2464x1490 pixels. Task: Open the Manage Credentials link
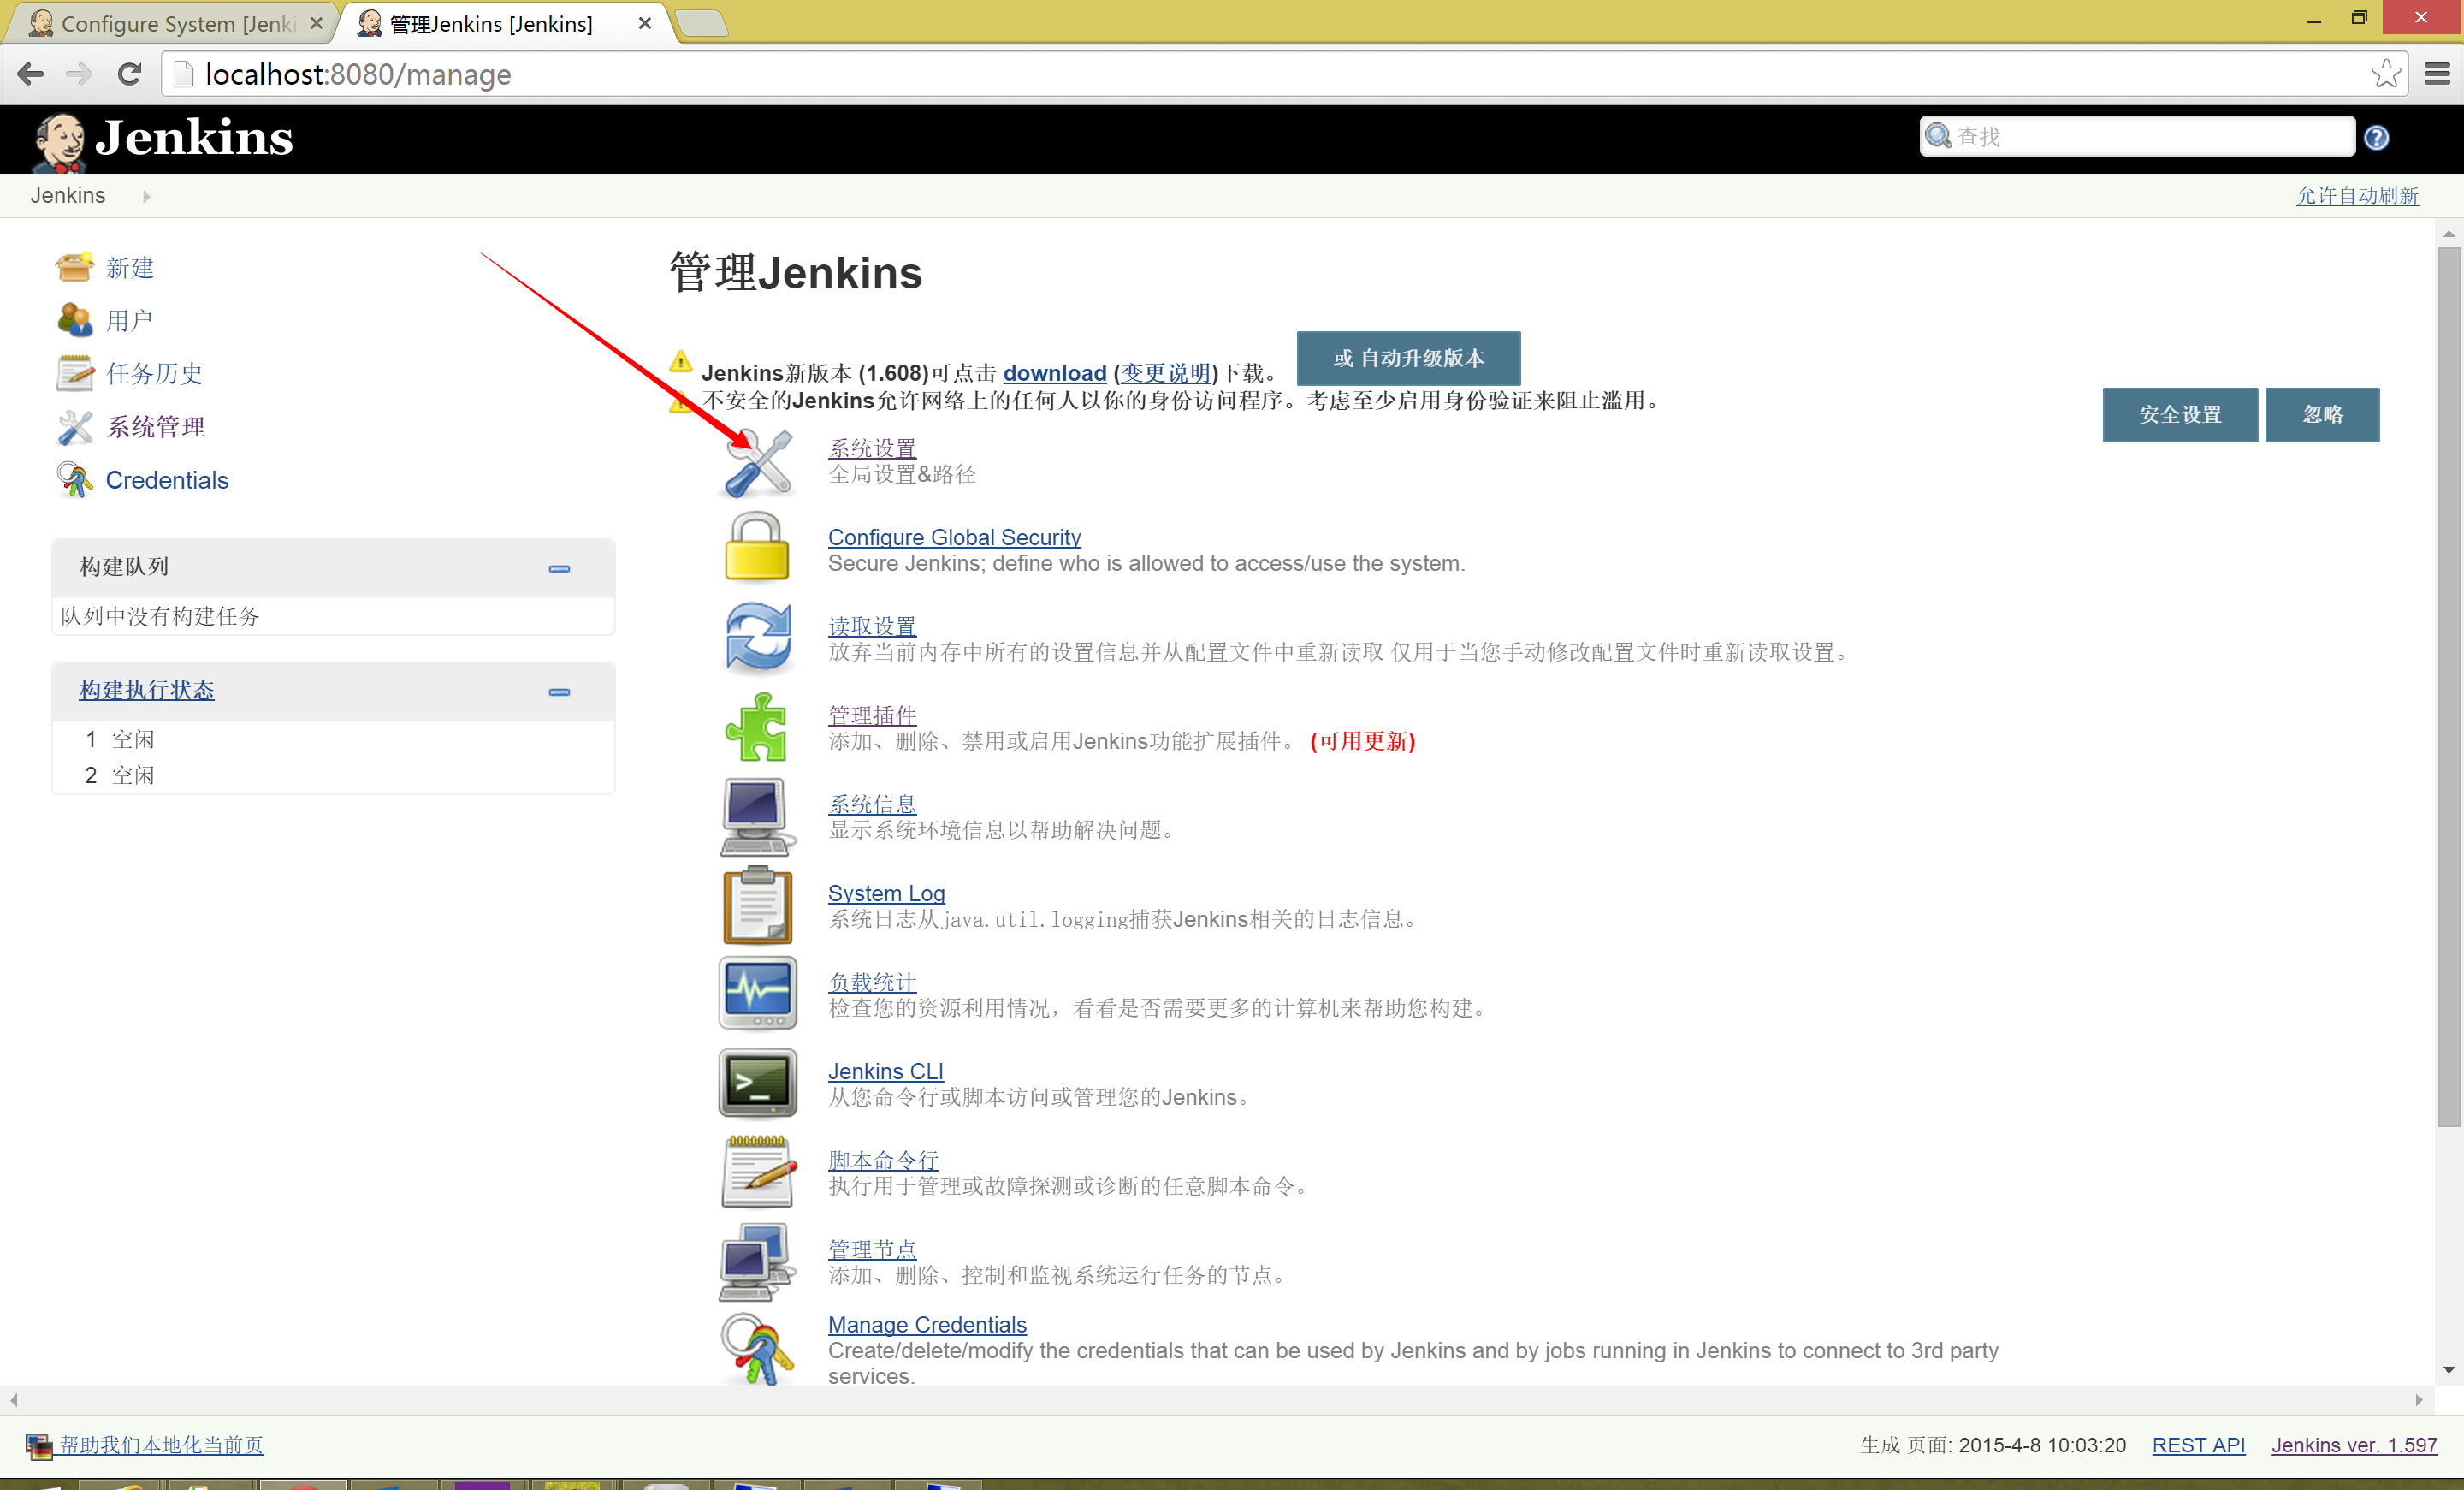(x=927, y=1324)
